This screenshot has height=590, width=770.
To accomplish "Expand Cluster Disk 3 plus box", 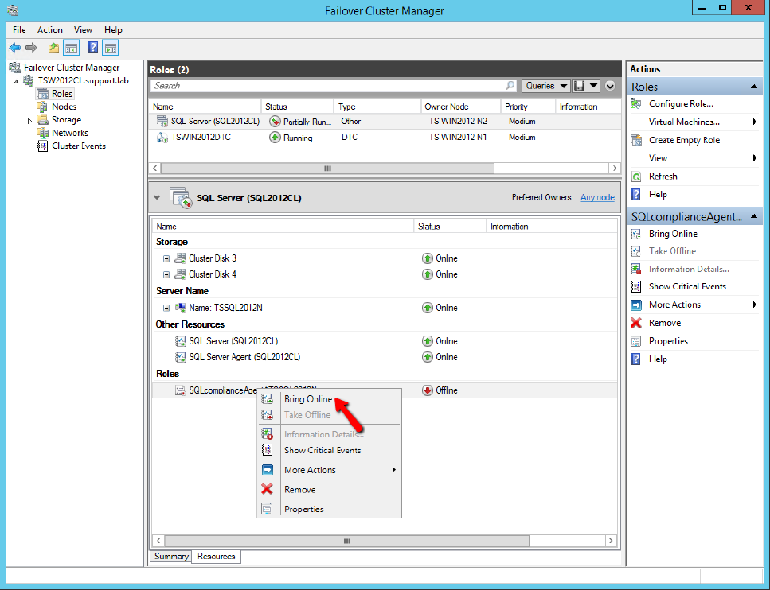I will [x=166, y=258].
